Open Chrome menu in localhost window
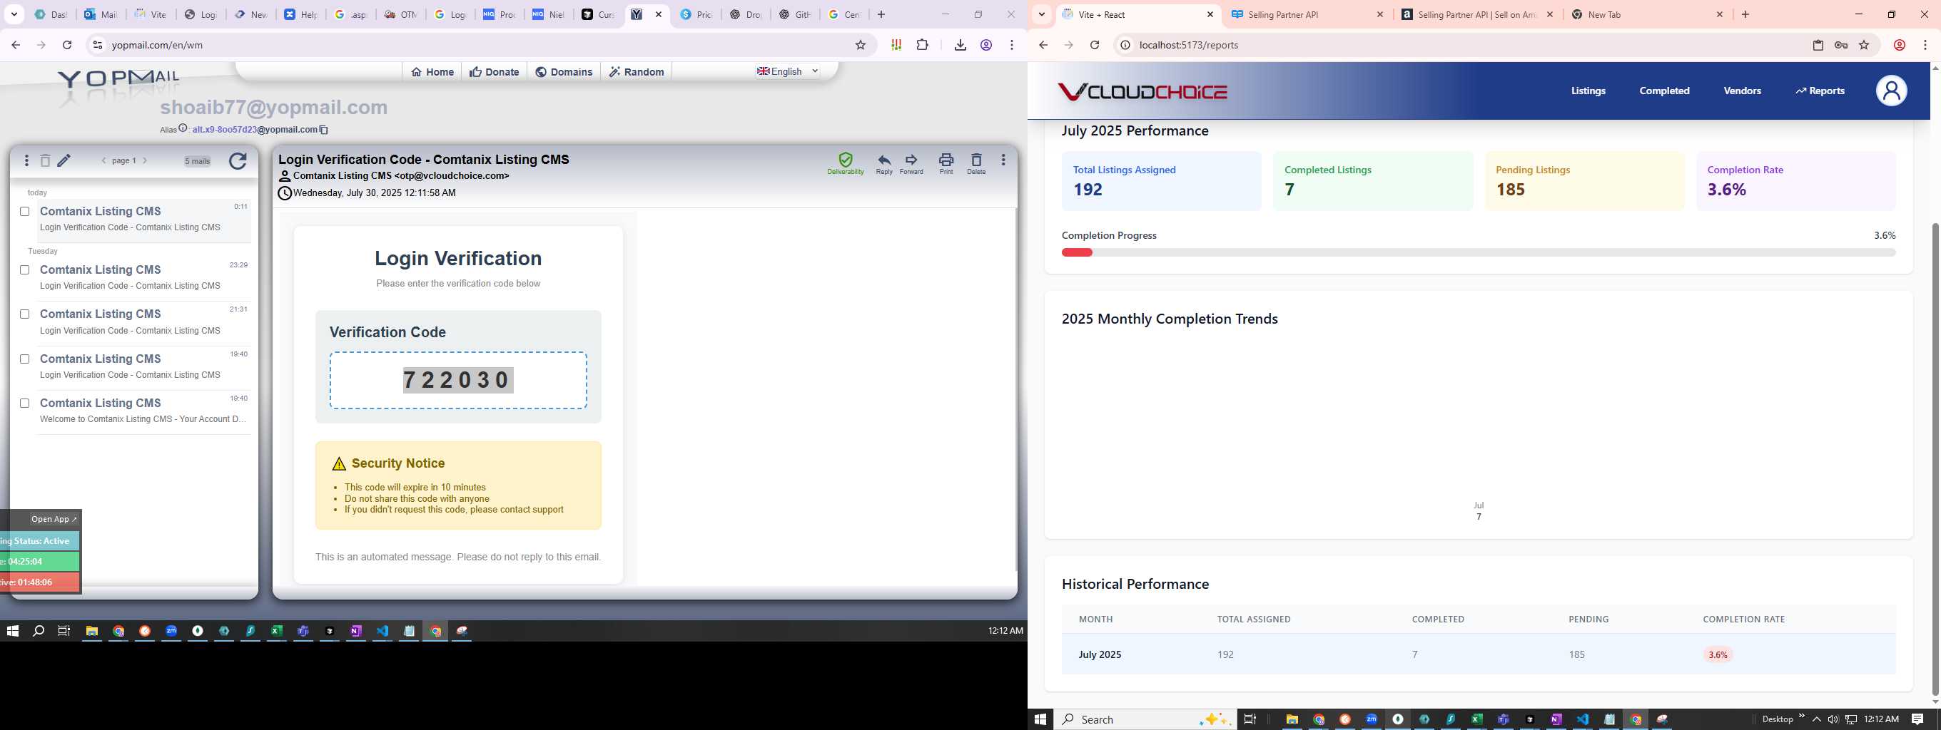The image size is (1941, 730). 1925,45
